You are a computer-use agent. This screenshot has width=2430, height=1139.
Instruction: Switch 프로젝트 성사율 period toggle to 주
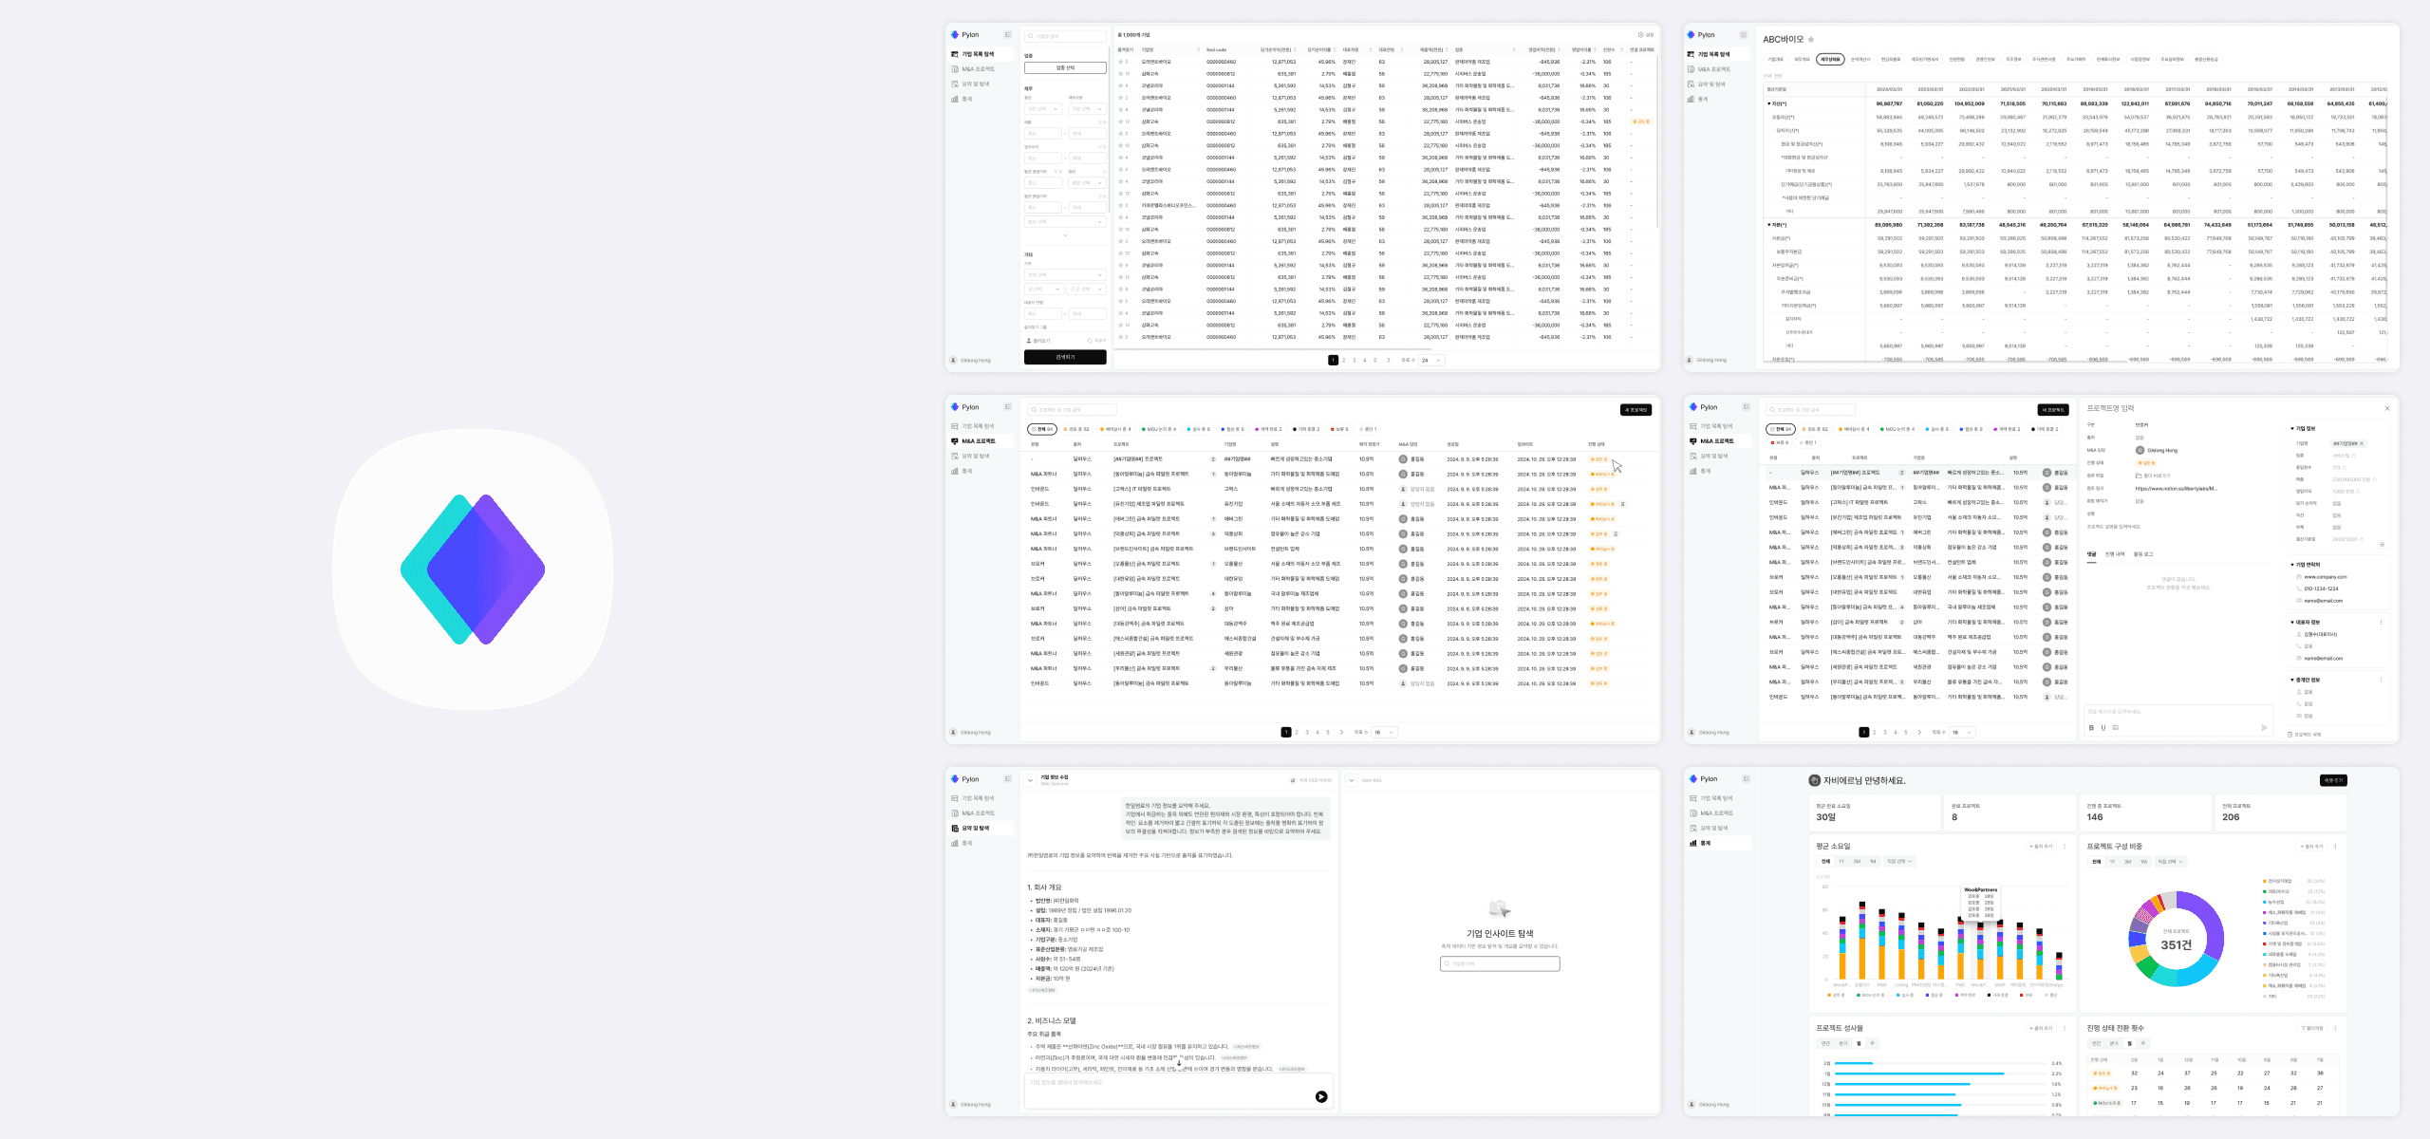[x=1872, y=1043]
